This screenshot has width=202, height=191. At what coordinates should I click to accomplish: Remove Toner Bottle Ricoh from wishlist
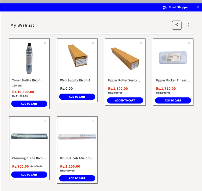point(45,43)
